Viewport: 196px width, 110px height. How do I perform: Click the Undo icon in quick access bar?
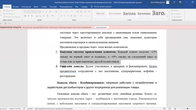(x=1, y=23)
